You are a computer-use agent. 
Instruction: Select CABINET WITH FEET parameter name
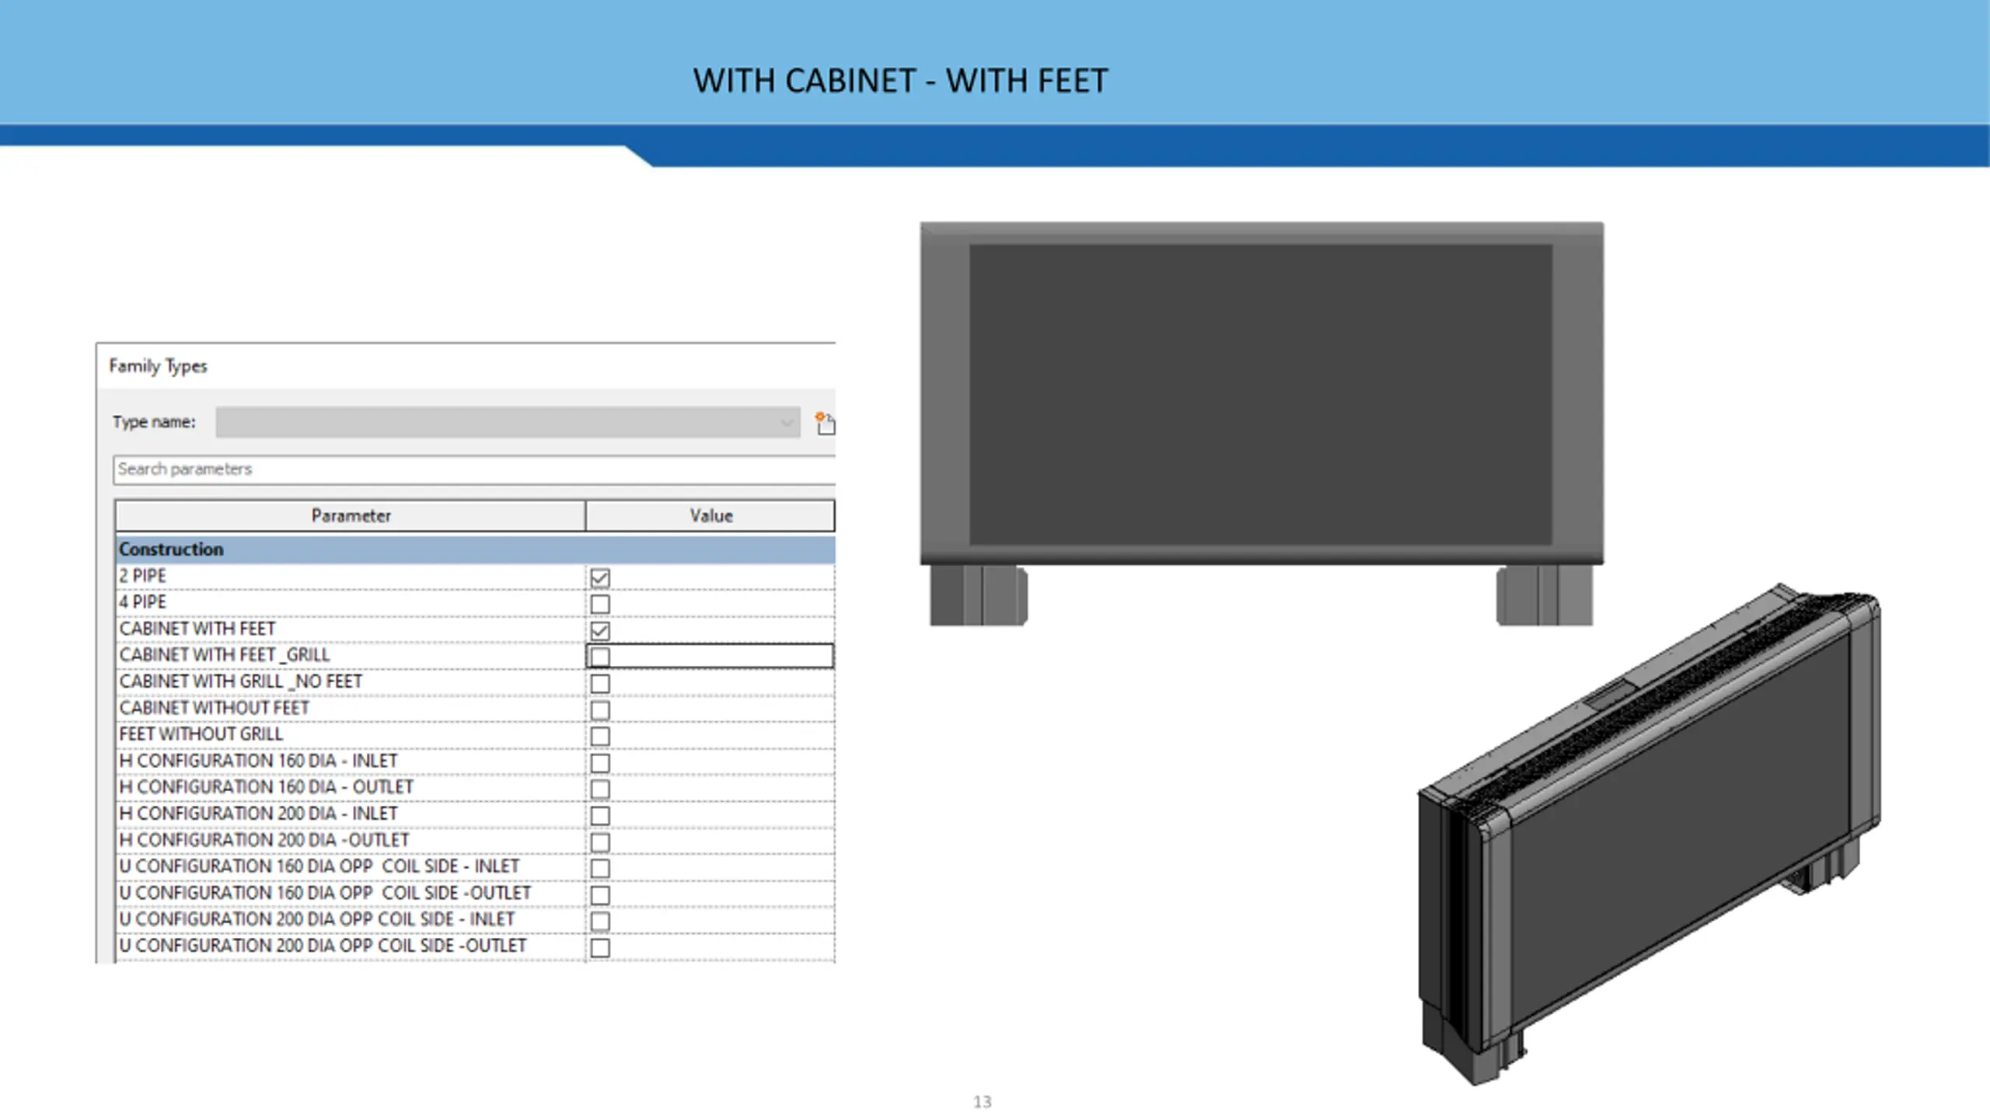tap(197, 629)
